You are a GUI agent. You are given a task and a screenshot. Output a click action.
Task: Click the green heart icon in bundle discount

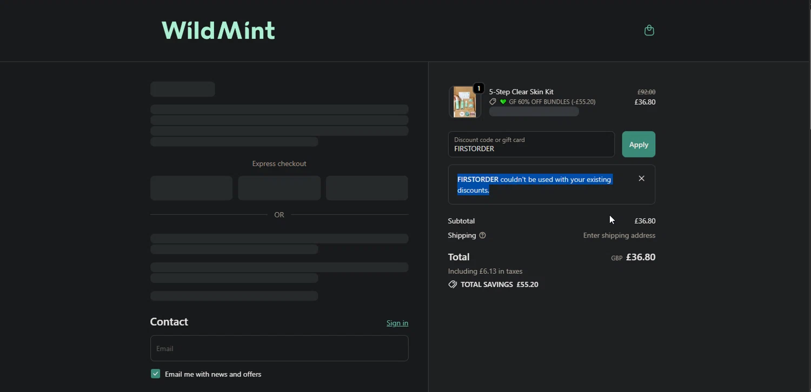coord(503,102)
